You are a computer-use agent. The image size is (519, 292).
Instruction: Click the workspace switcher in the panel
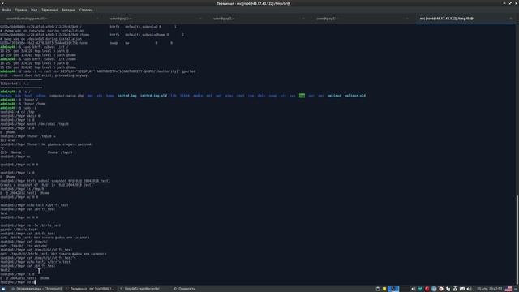coord(393,289)
